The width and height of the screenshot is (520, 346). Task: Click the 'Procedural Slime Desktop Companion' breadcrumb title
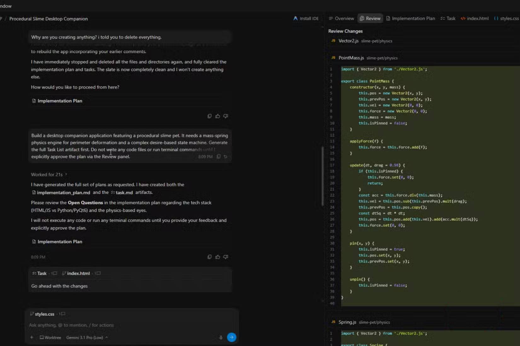click(x=49, y=19)
